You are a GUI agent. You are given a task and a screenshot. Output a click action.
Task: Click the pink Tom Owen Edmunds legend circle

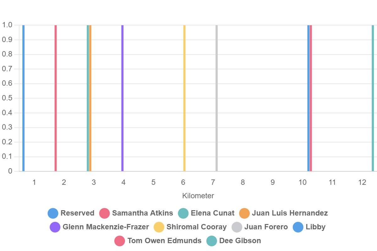(120, 241)
